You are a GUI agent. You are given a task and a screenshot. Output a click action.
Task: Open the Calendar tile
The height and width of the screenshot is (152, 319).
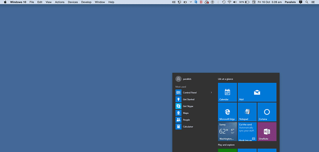pos(228,92)
